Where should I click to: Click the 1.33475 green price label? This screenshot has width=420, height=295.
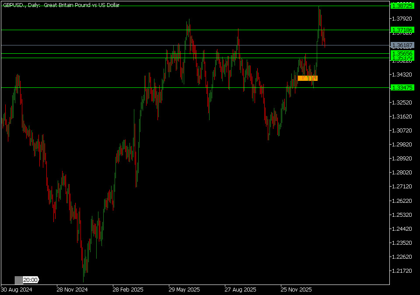pos(401,88)
